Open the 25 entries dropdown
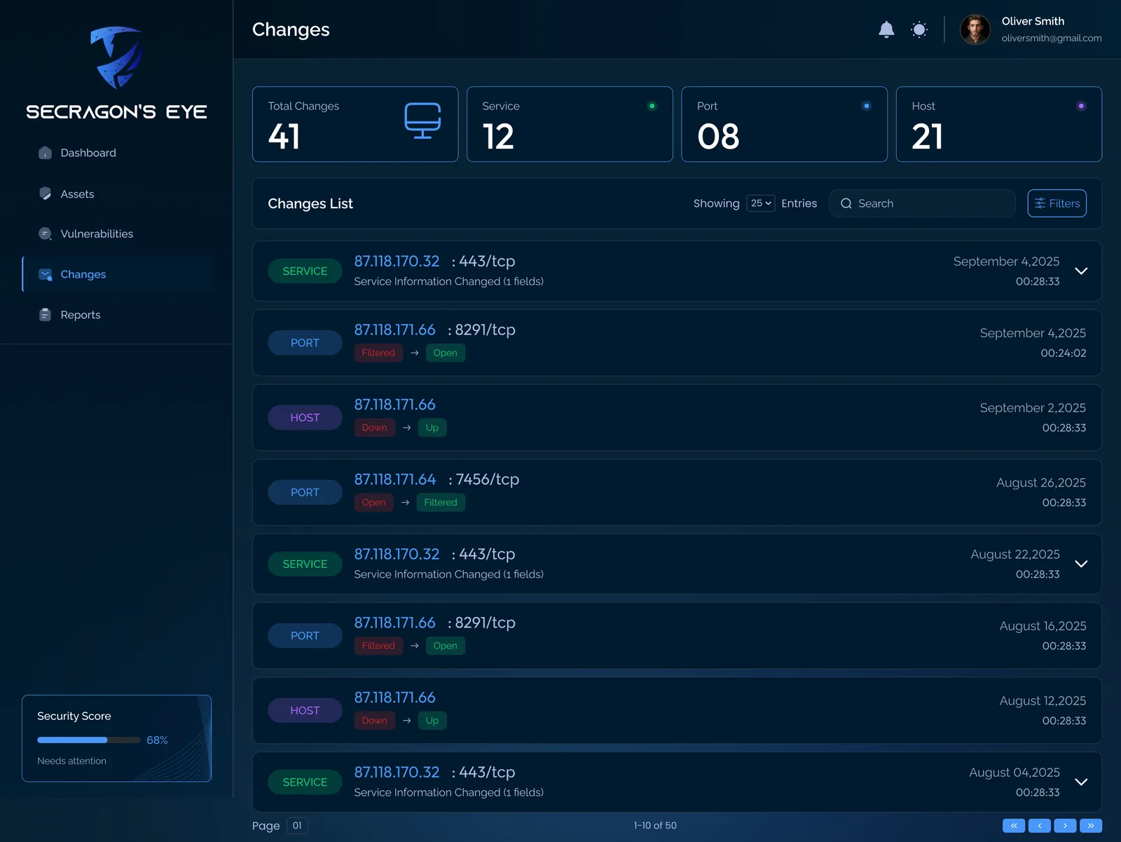This screenshot has width=1121, height=842. tap(761, 203)
